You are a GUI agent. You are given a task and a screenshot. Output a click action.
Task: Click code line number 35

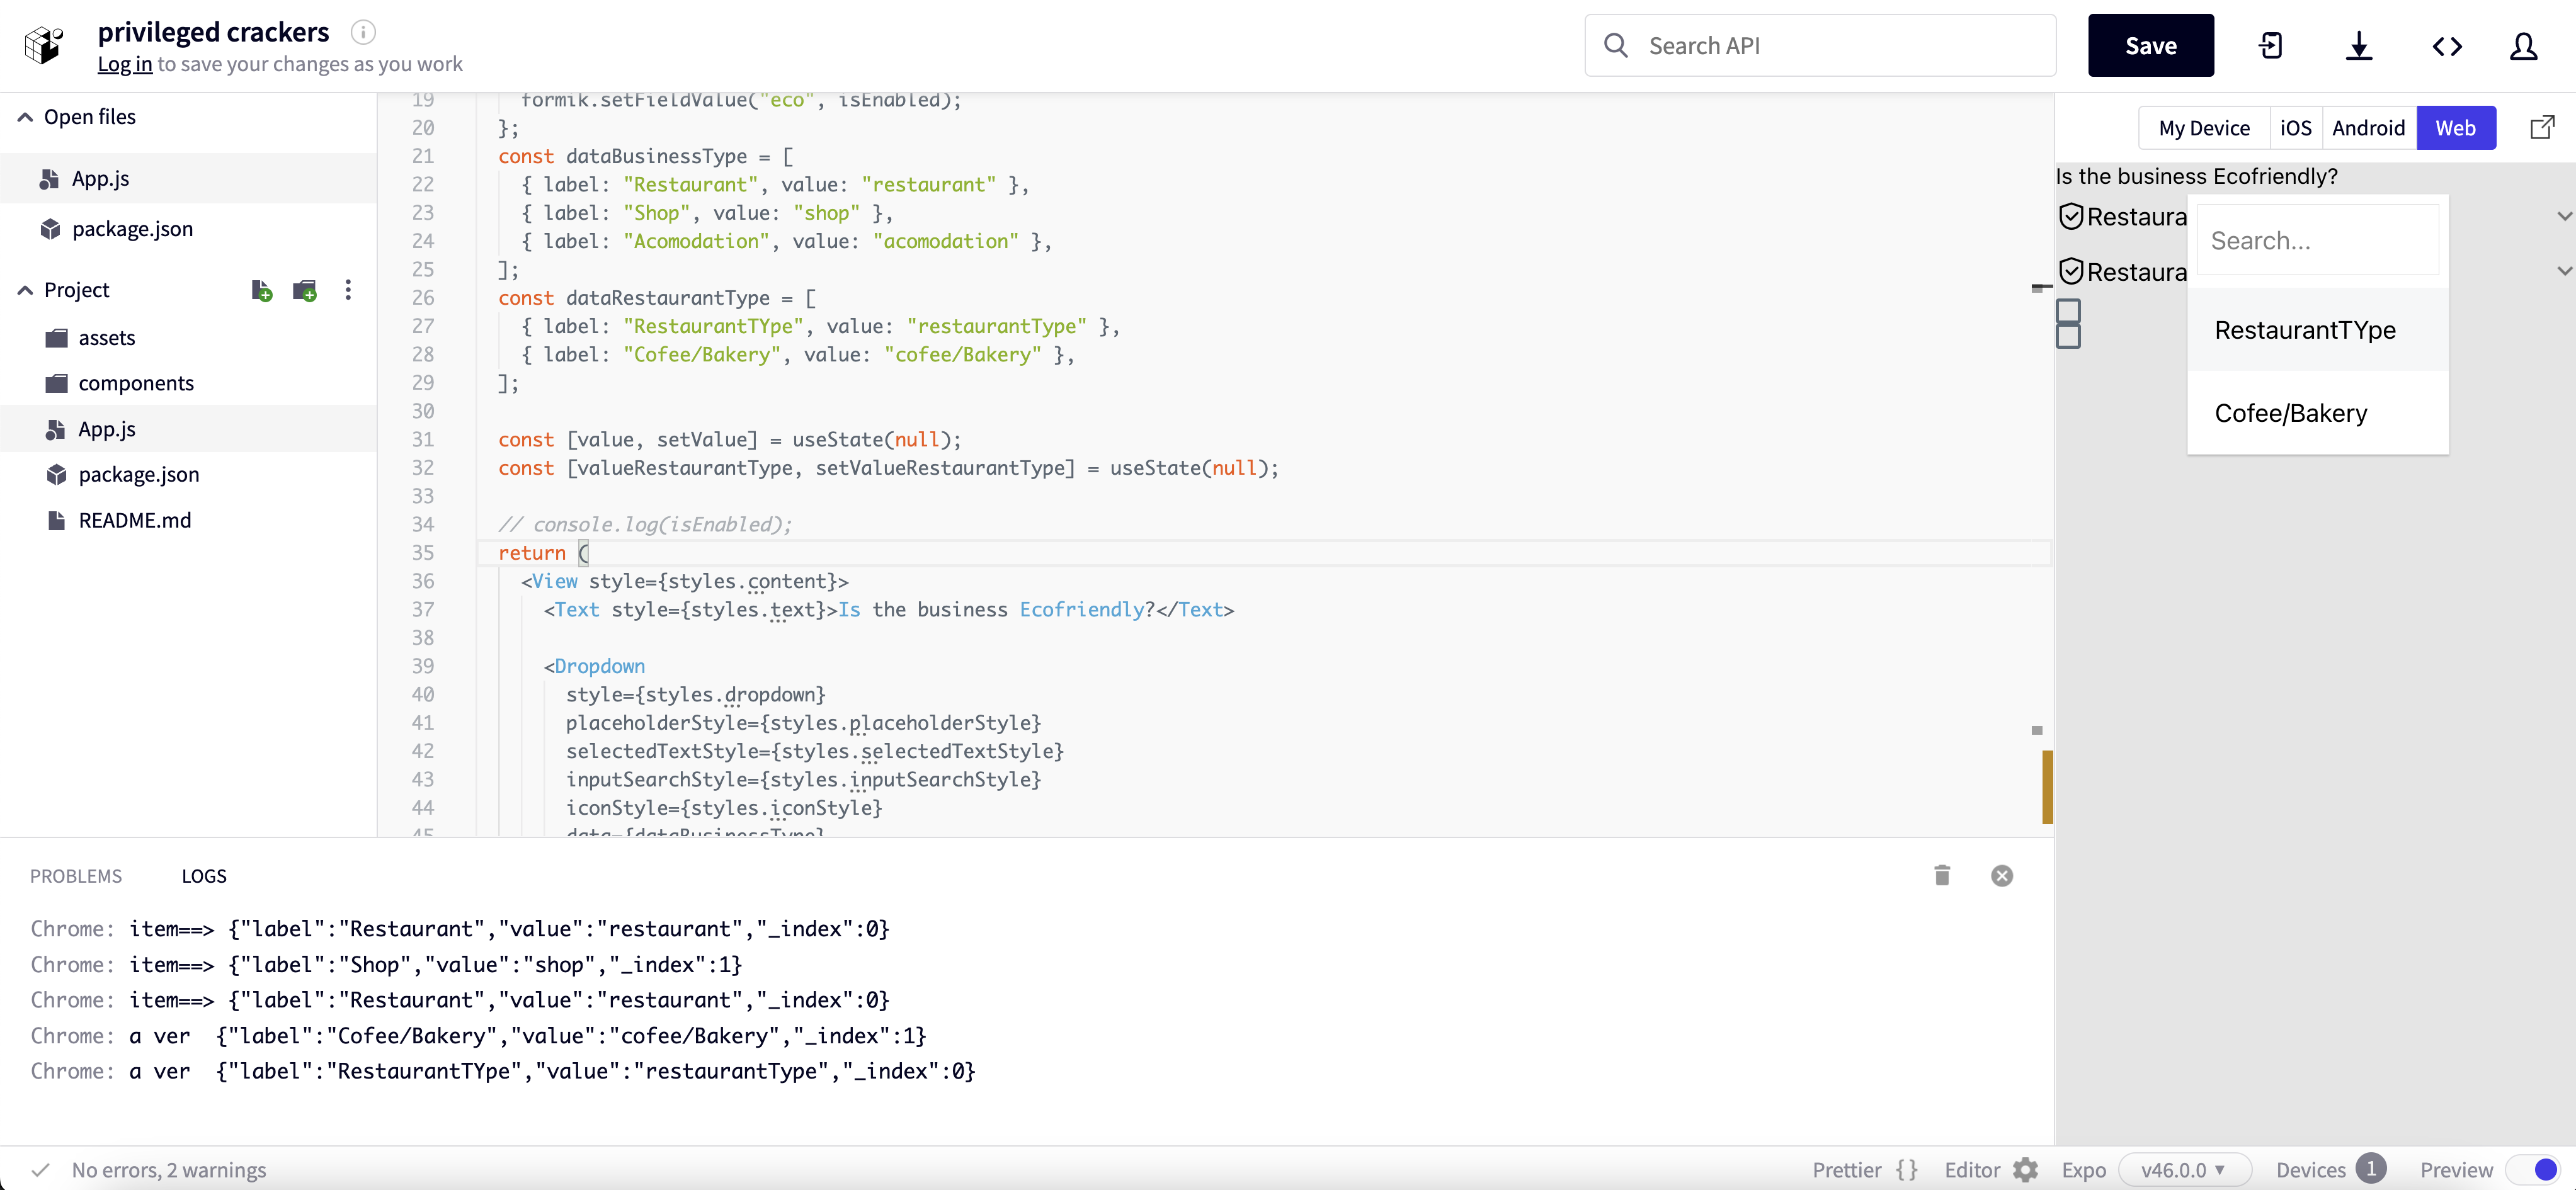[423, 553]
